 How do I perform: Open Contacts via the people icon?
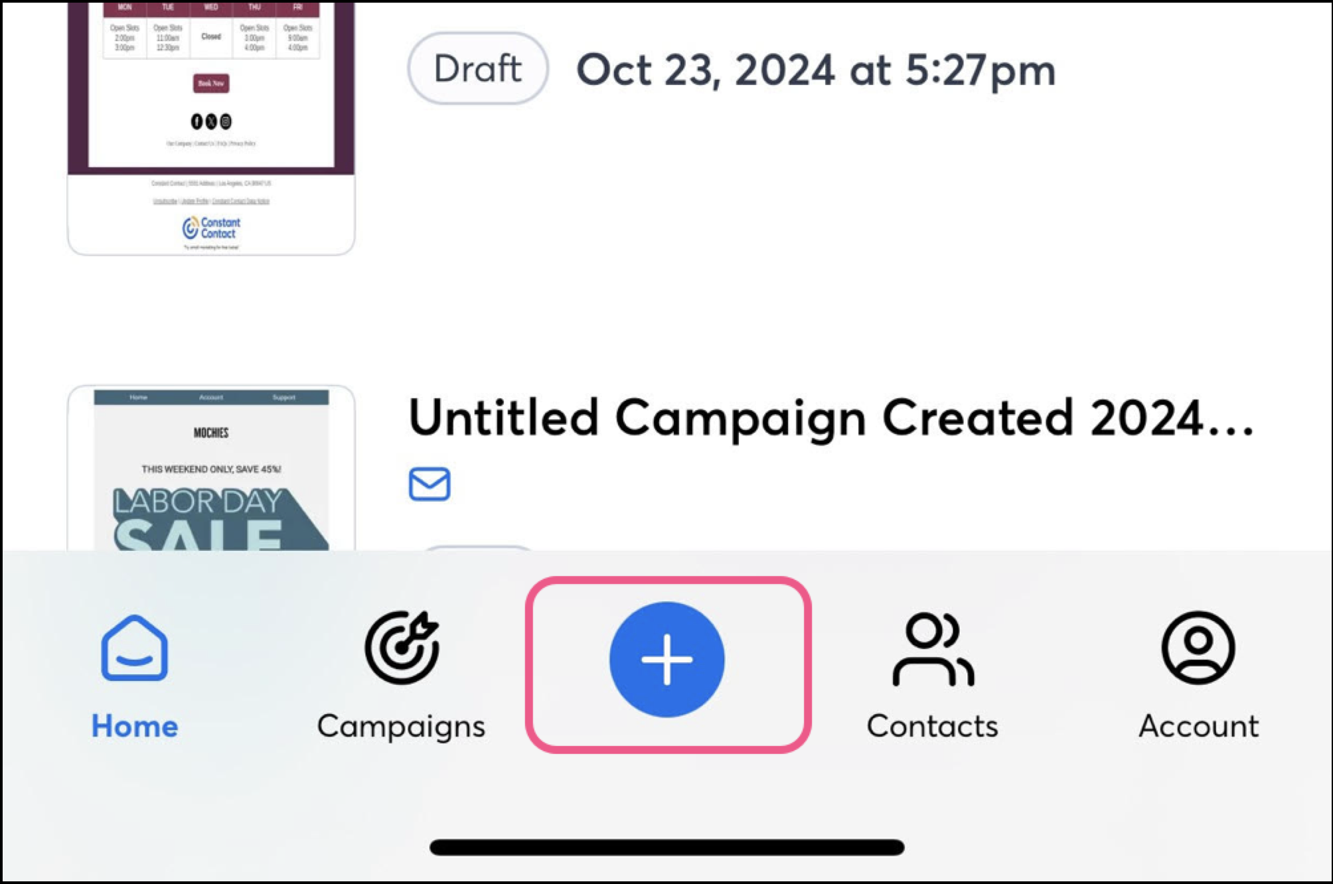click(x=933, y=649)
